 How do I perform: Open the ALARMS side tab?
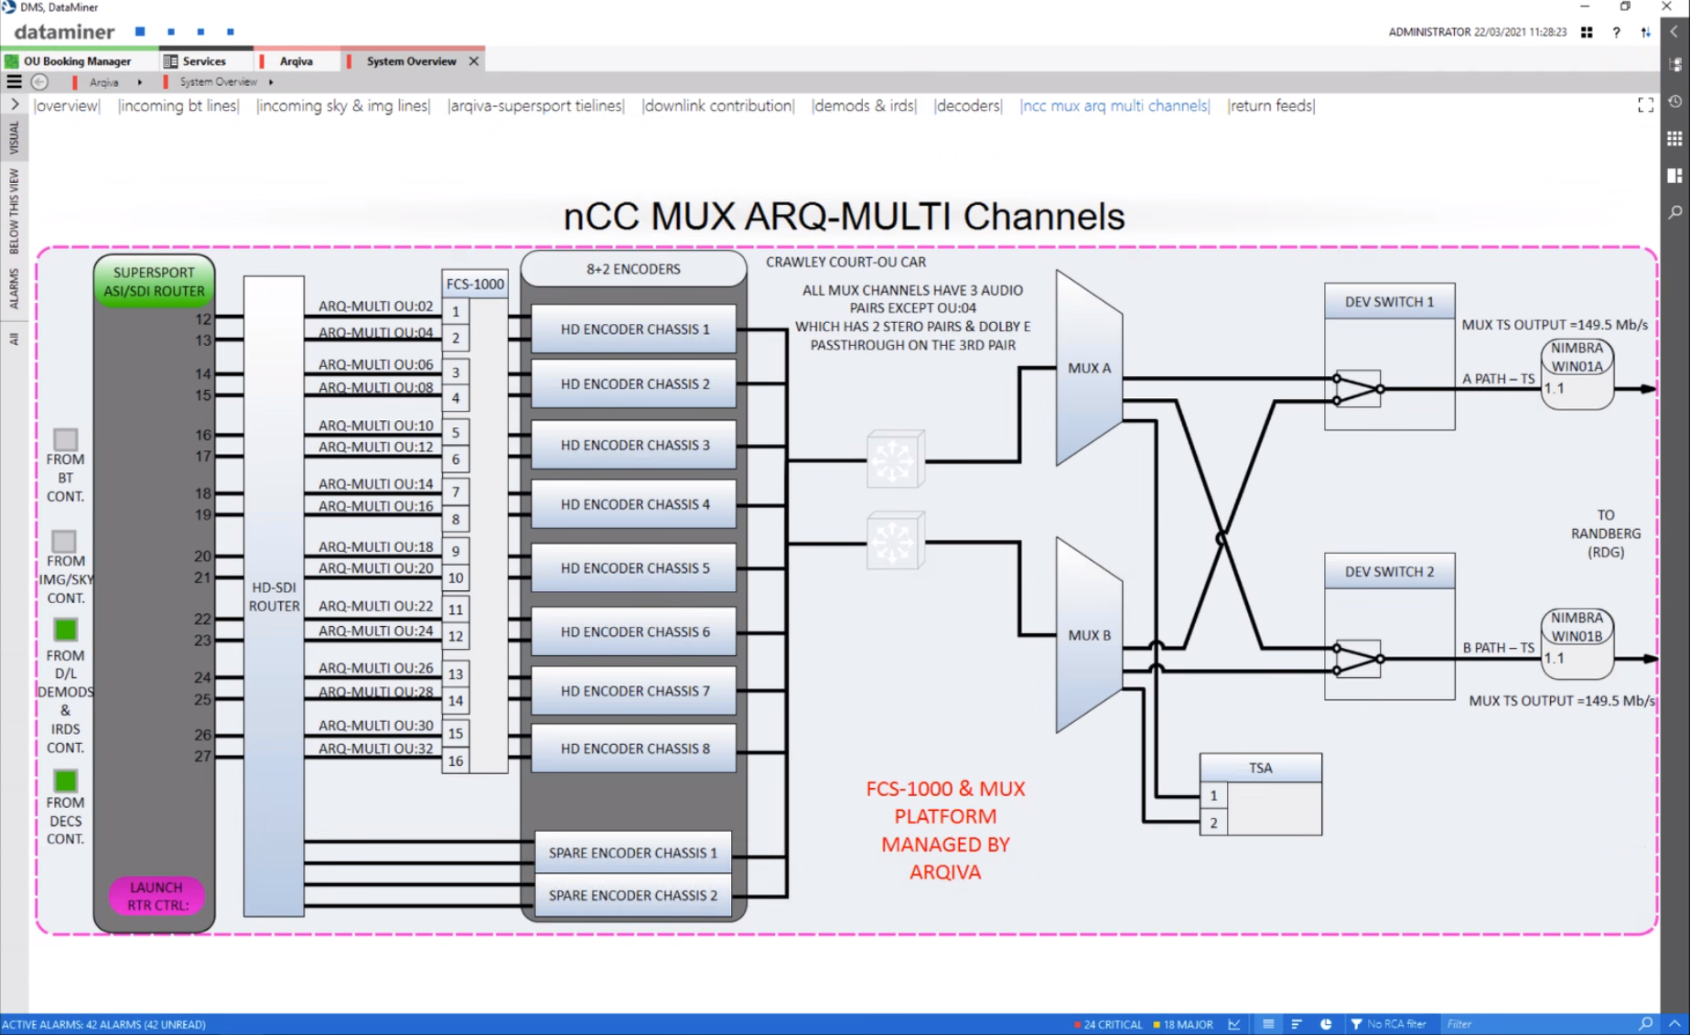tap(14, 288)
